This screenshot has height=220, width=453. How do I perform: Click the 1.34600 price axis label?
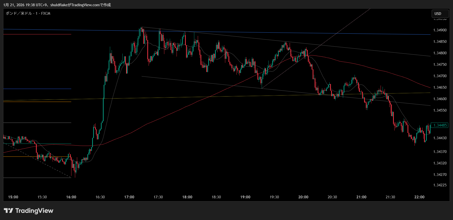(x=440, y=99)
